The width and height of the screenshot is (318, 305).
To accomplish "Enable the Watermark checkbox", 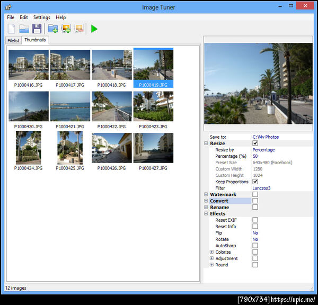I will 255,194.
